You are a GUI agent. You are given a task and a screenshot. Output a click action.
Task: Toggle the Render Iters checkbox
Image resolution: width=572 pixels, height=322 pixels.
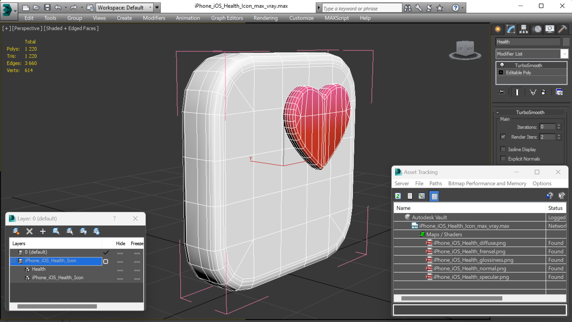pos(503,137)
